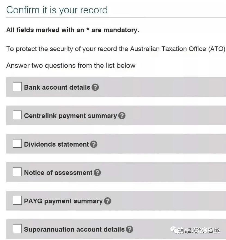
Task: Click the Centrelink payment summary help icon
Action: point(122,116)
